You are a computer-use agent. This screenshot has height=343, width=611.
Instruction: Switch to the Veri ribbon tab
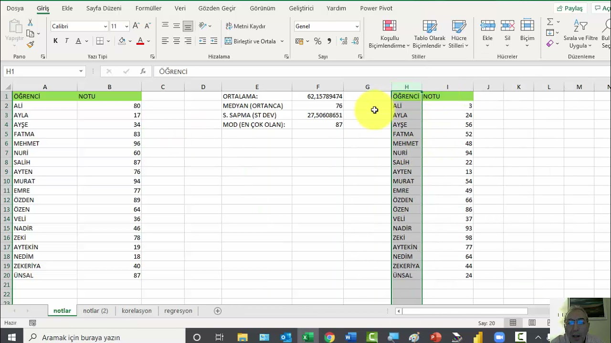[180, 8]
